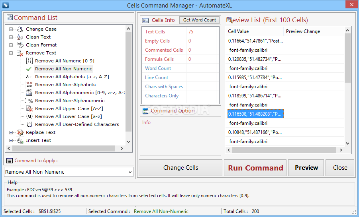Click the Replace Text icon
This screenshot has height=217, width=359.
(x=20, y=132)
